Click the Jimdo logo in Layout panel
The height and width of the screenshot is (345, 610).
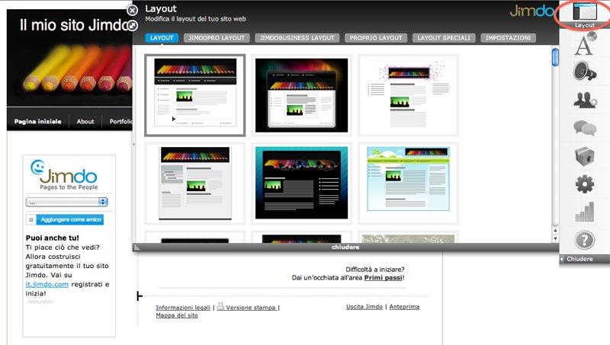[531, 11]
